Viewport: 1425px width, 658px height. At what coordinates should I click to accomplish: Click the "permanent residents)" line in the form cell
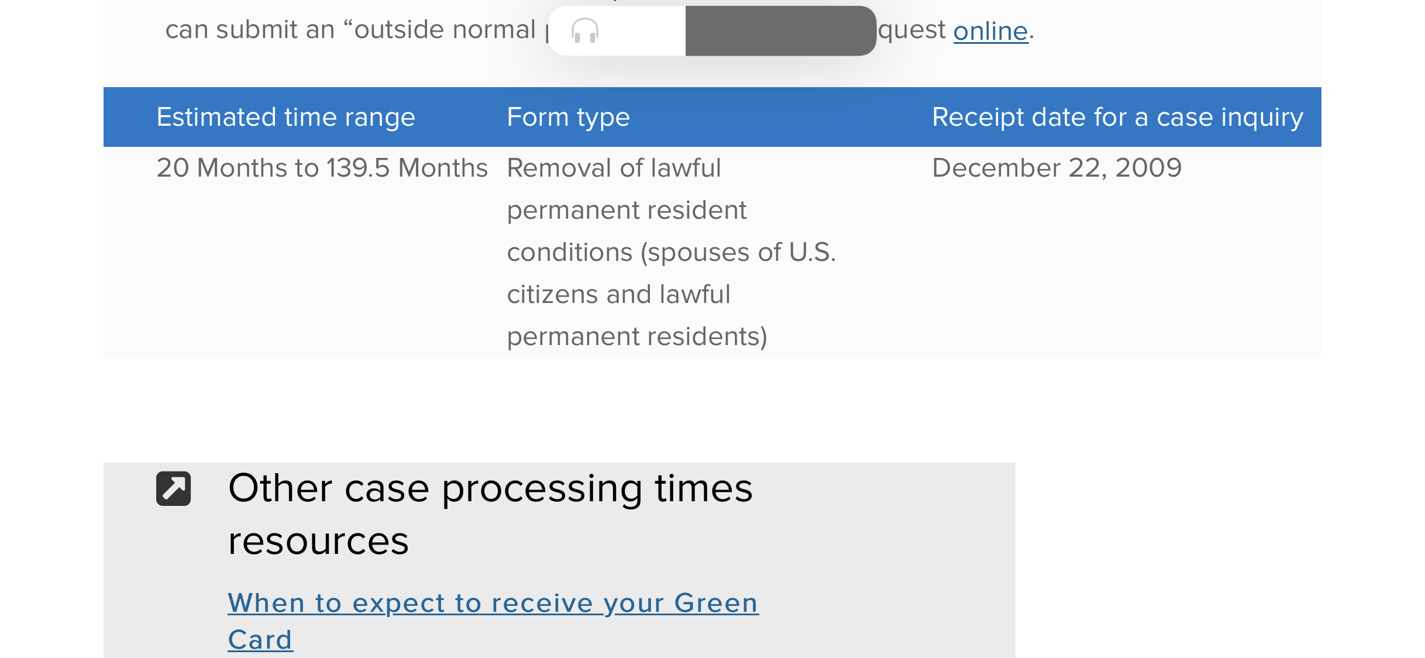coord(637,337)
